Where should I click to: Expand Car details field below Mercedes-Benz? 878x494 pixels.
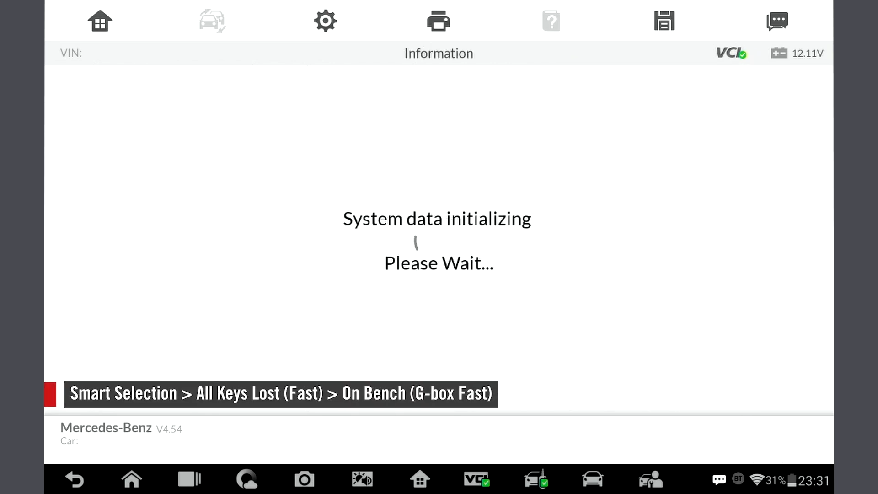pyautogui.click(x=70, y=441)
